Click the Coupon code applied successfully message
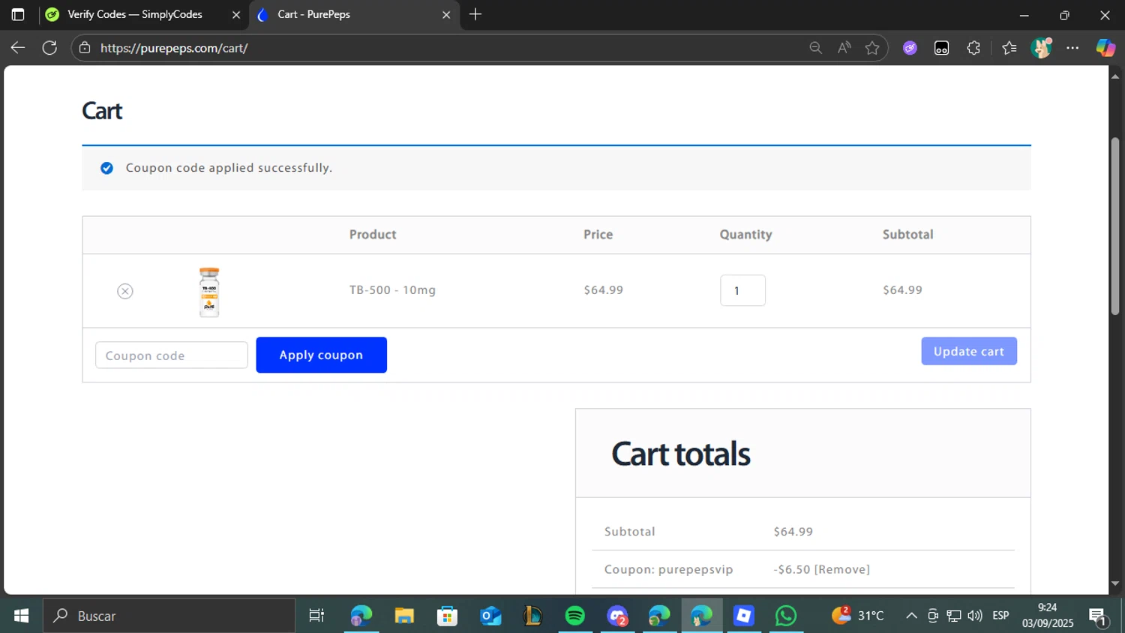1125x633 pixels. [229, 168]
